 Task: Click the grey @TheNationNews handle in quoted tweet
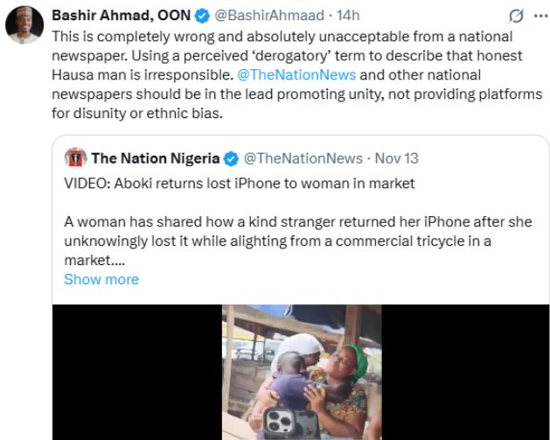(303, 158)
